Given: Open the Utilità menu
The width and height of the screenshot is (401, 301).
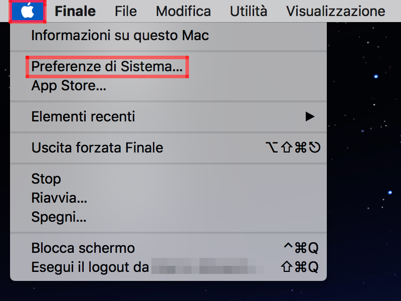Looking at the screenshot, I should (248, 11).
